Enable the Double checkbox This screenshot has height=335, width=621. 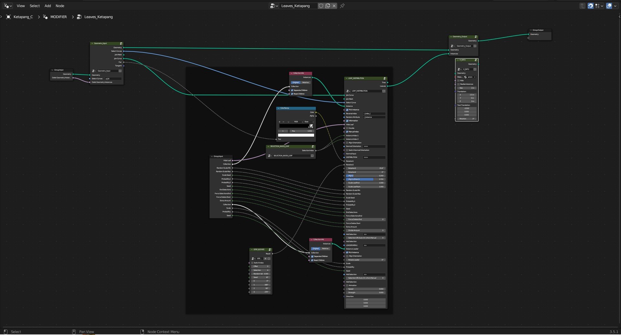coord(347,128)
